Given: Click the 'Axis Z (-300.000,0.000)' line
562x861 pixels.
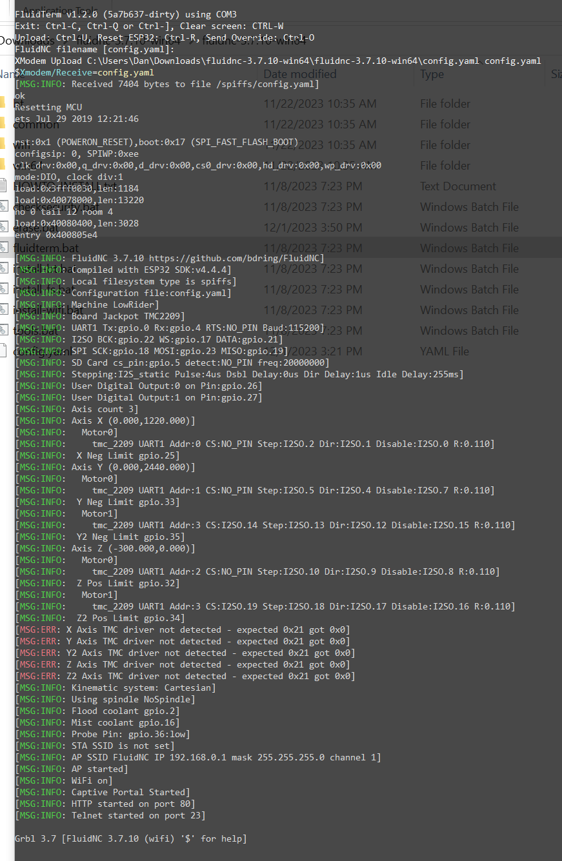Looking at the screenshot, I should click(x=105, y=548).
